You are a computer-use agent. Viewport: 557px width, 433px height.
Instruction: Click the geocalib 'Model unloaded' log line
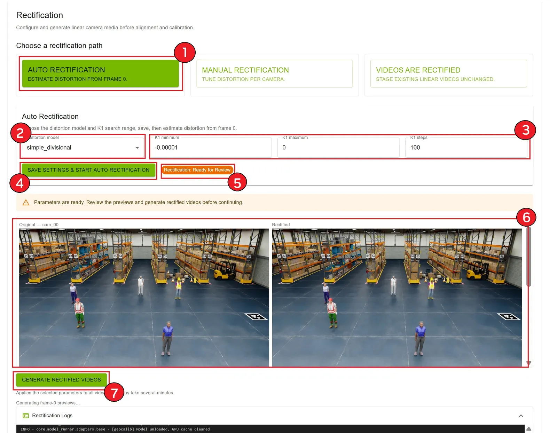pyautogui.click(x=115, y=429)
